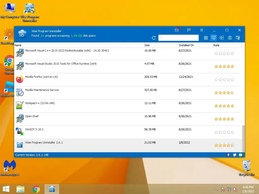Open the Windows Start button

(x=6, y=189)
